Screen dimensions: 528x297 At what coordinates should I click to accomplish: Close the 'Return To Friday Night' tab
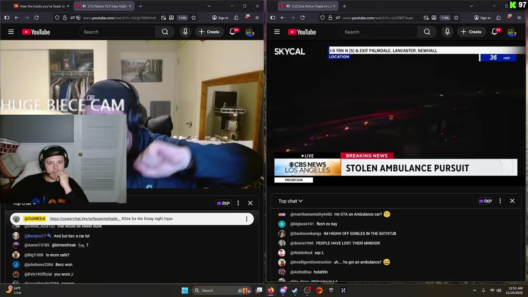pyautogui.click(x=130, y=6)
